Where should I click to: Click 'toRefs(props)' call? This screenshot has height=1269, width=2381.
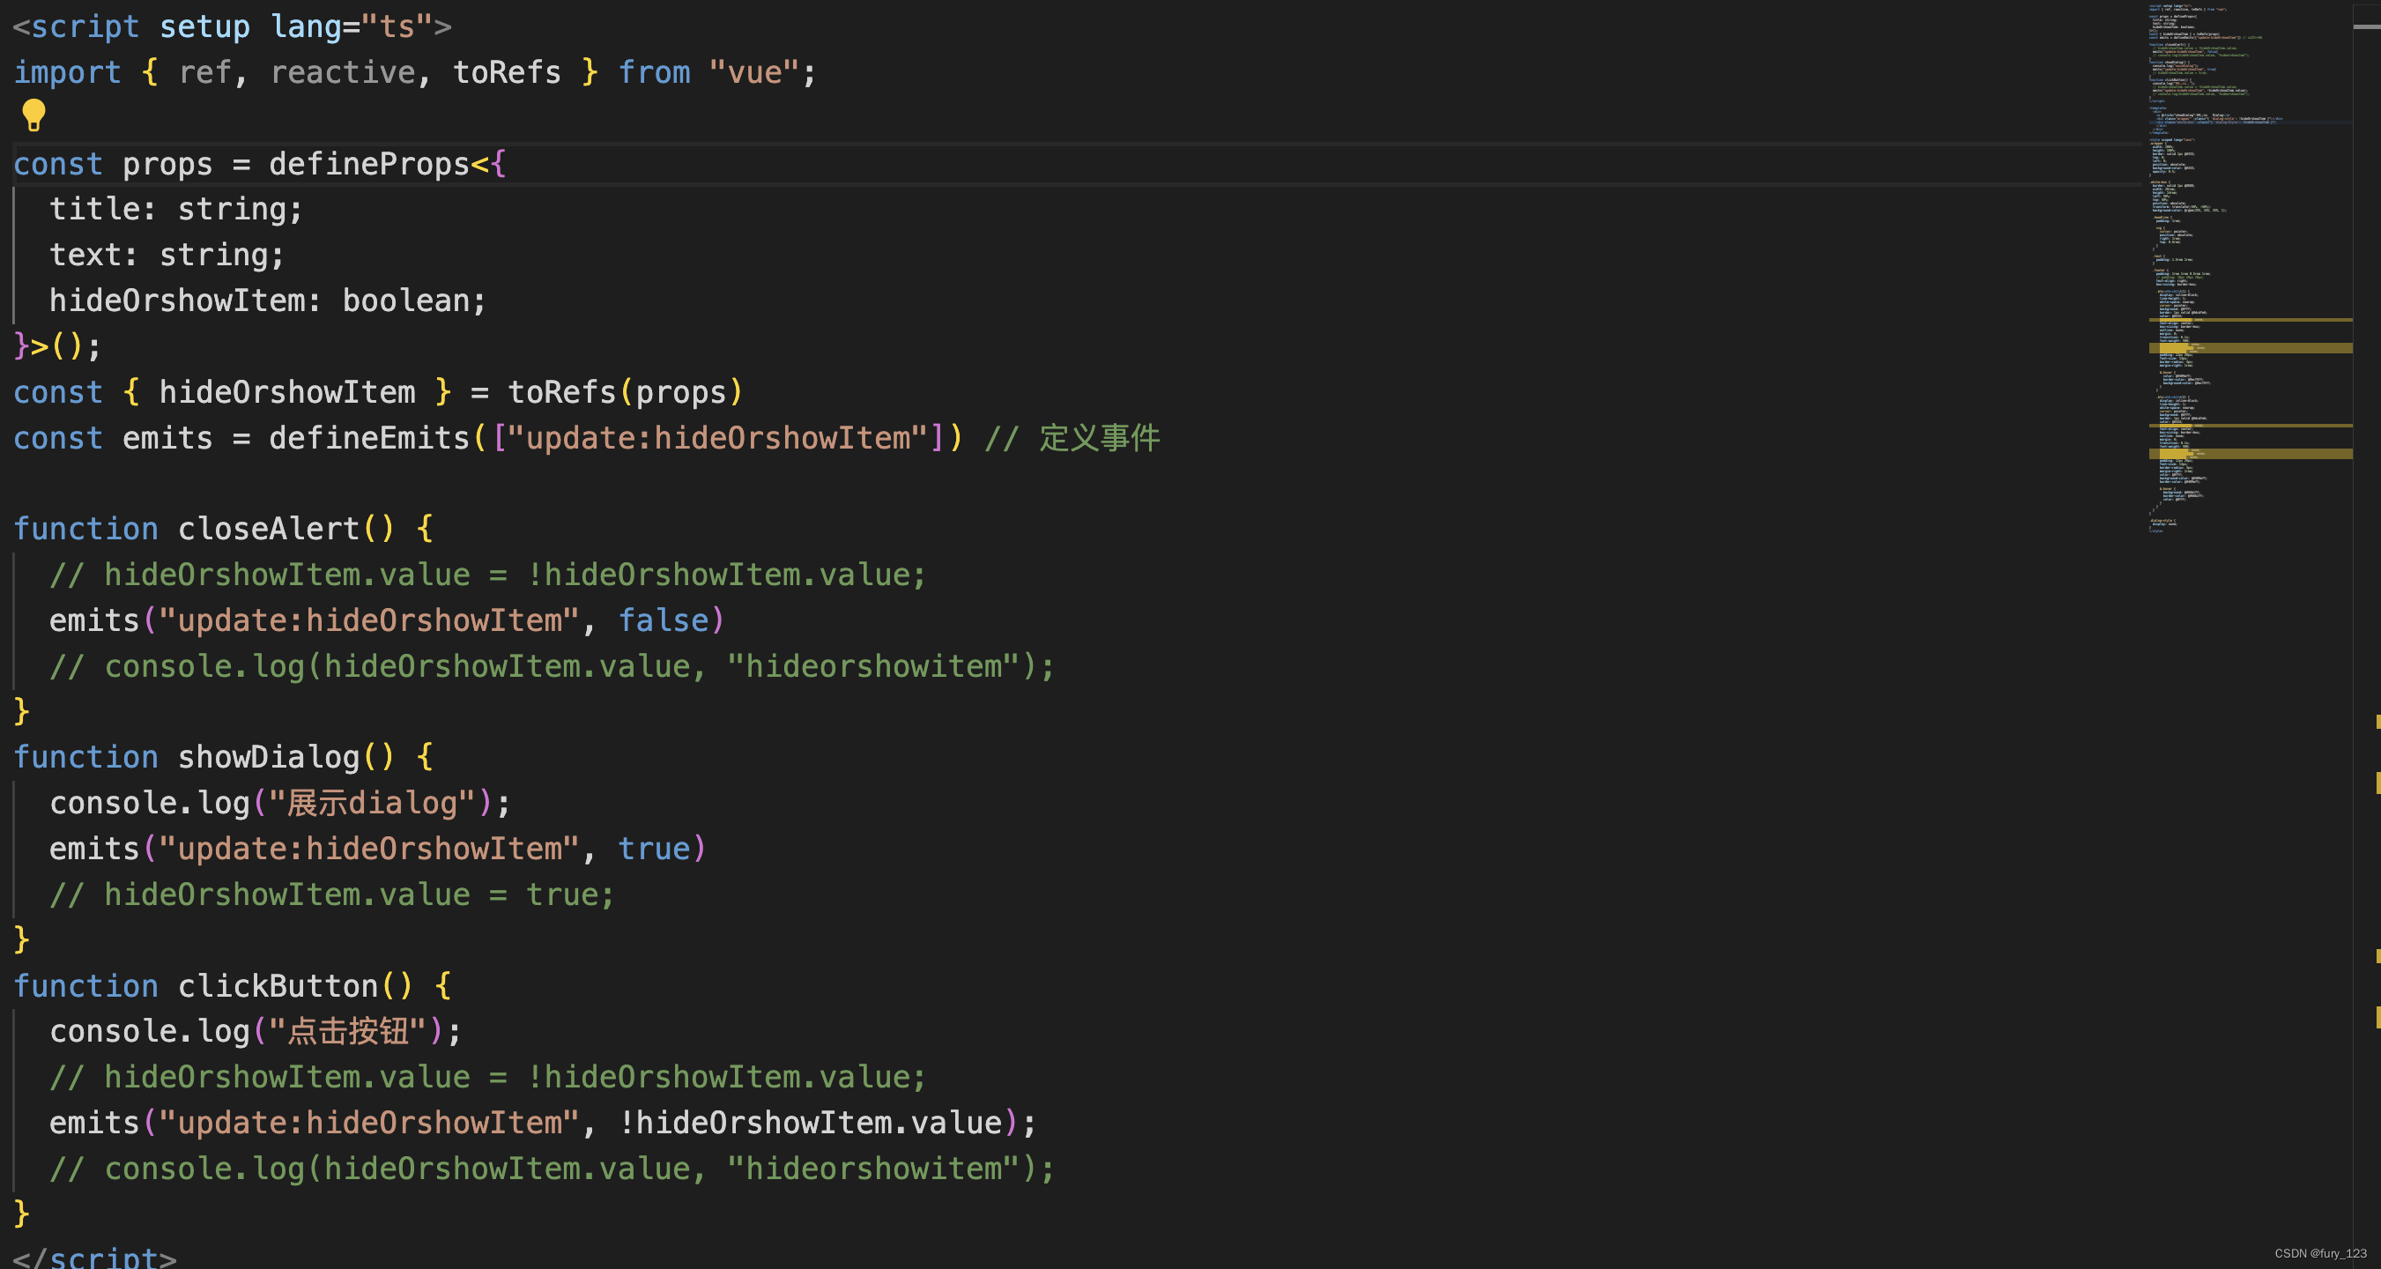pos(625,392)
